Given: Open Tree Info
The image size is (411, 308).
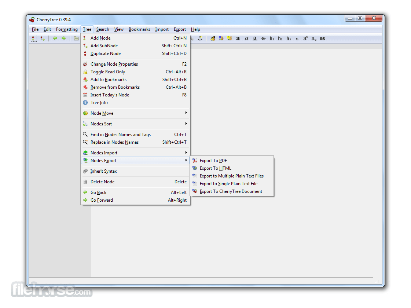Looking at the screenshot, I should pyautogui.click(x=135, y=103).
